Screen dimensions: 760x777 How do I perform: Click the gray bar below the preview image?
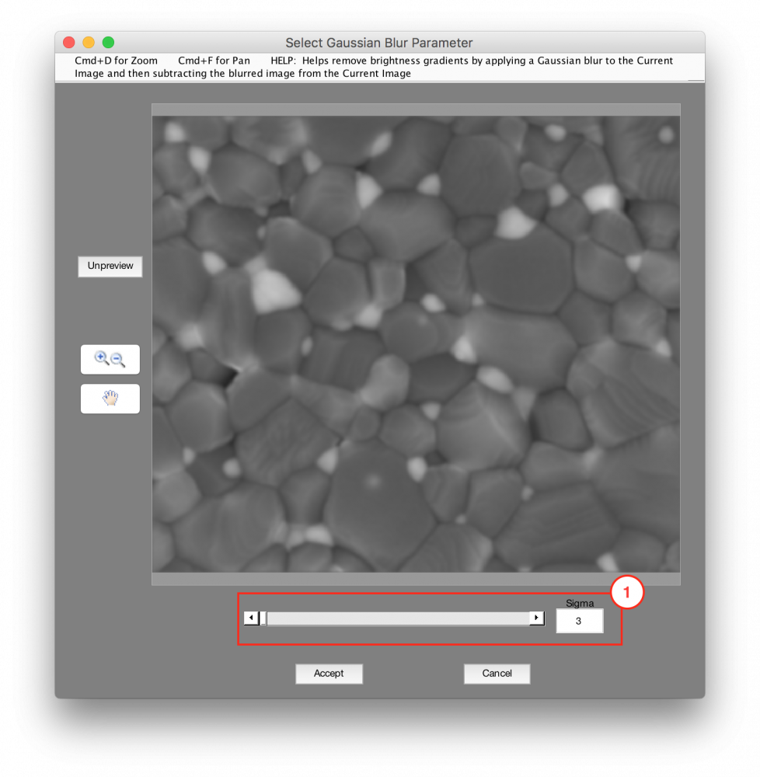pyautogui.click(x=416, y=579)
